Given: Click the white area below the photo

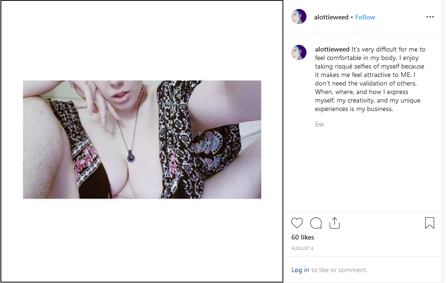Looking at the screenshot, I should coord(142,240).
